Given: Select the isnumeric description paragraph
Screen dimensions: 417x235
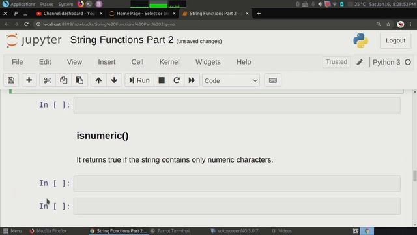Looking at the screenshot, I should (175, 160).
